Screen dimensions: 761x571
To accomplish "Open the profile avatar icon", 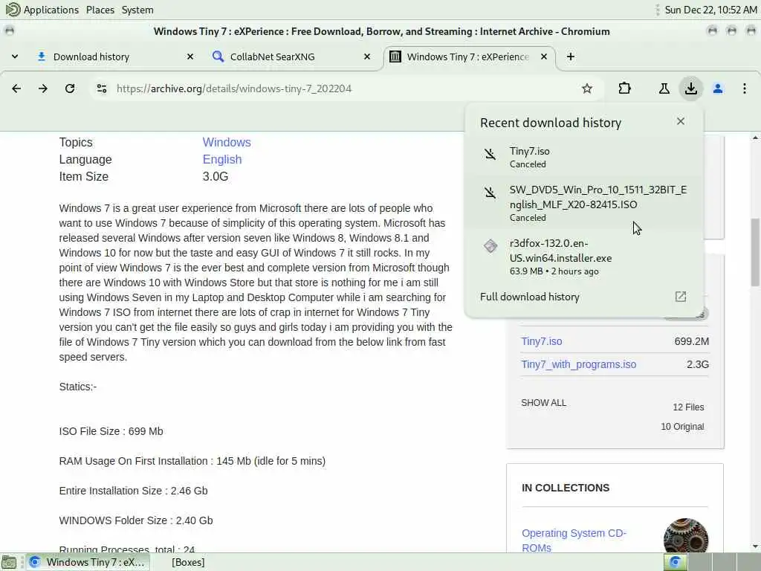I will click(x=718, y=88).
